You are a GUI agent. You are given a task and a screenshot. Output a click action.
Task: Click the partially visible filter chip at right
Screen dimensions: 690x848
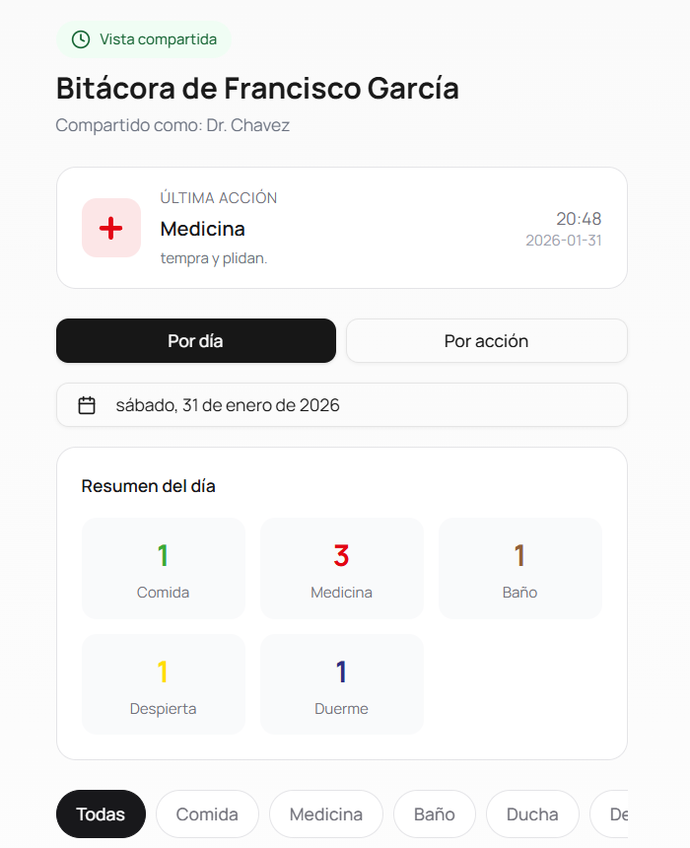(611, 814)
